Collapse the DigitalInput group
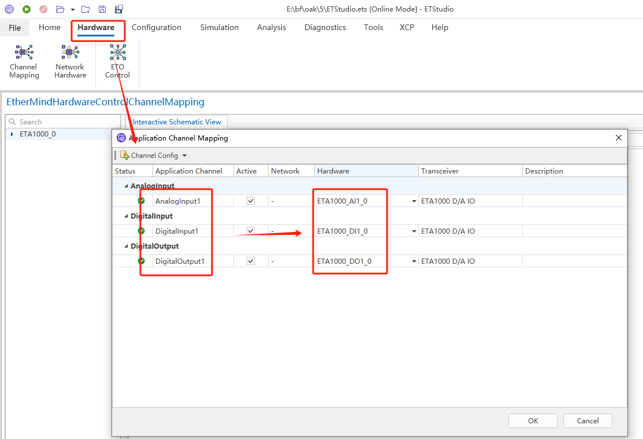643x439 pixels. pos(126,216)
